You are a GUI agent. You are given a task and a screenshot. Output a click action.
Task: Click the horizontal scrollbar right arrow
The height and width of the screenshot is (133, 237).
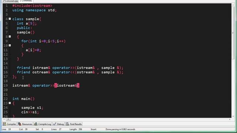click(x=230, y=119)
